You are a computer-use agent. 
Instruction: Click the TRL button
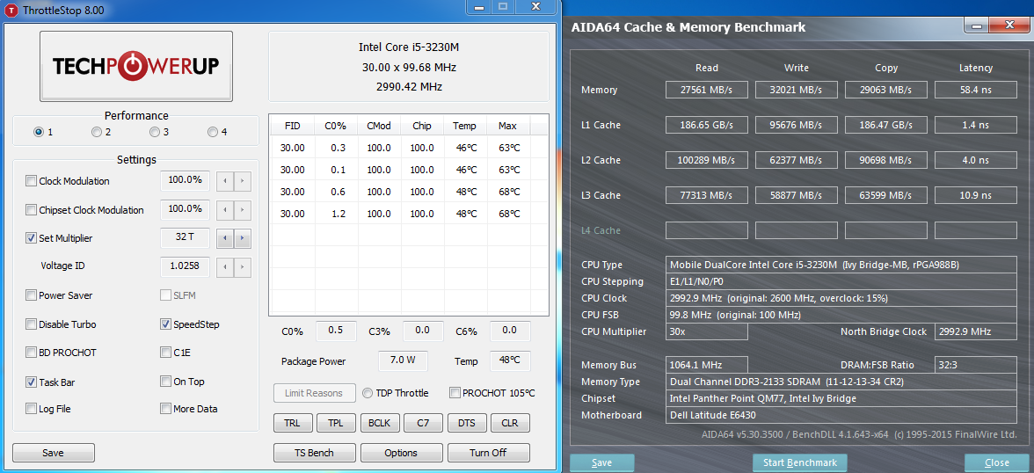click(292, 423)
